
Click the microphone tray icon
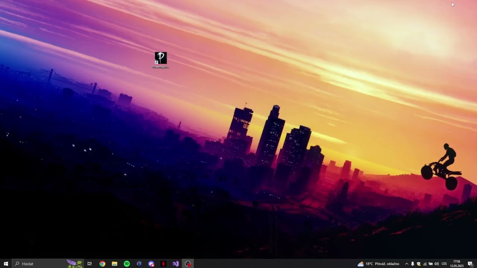413,264
